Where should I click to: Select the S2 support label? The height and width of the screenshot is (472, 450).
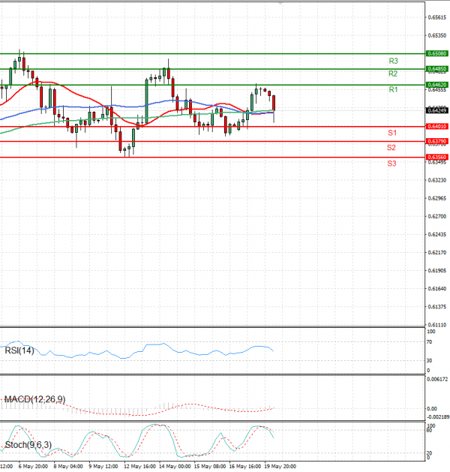[391, 148]
